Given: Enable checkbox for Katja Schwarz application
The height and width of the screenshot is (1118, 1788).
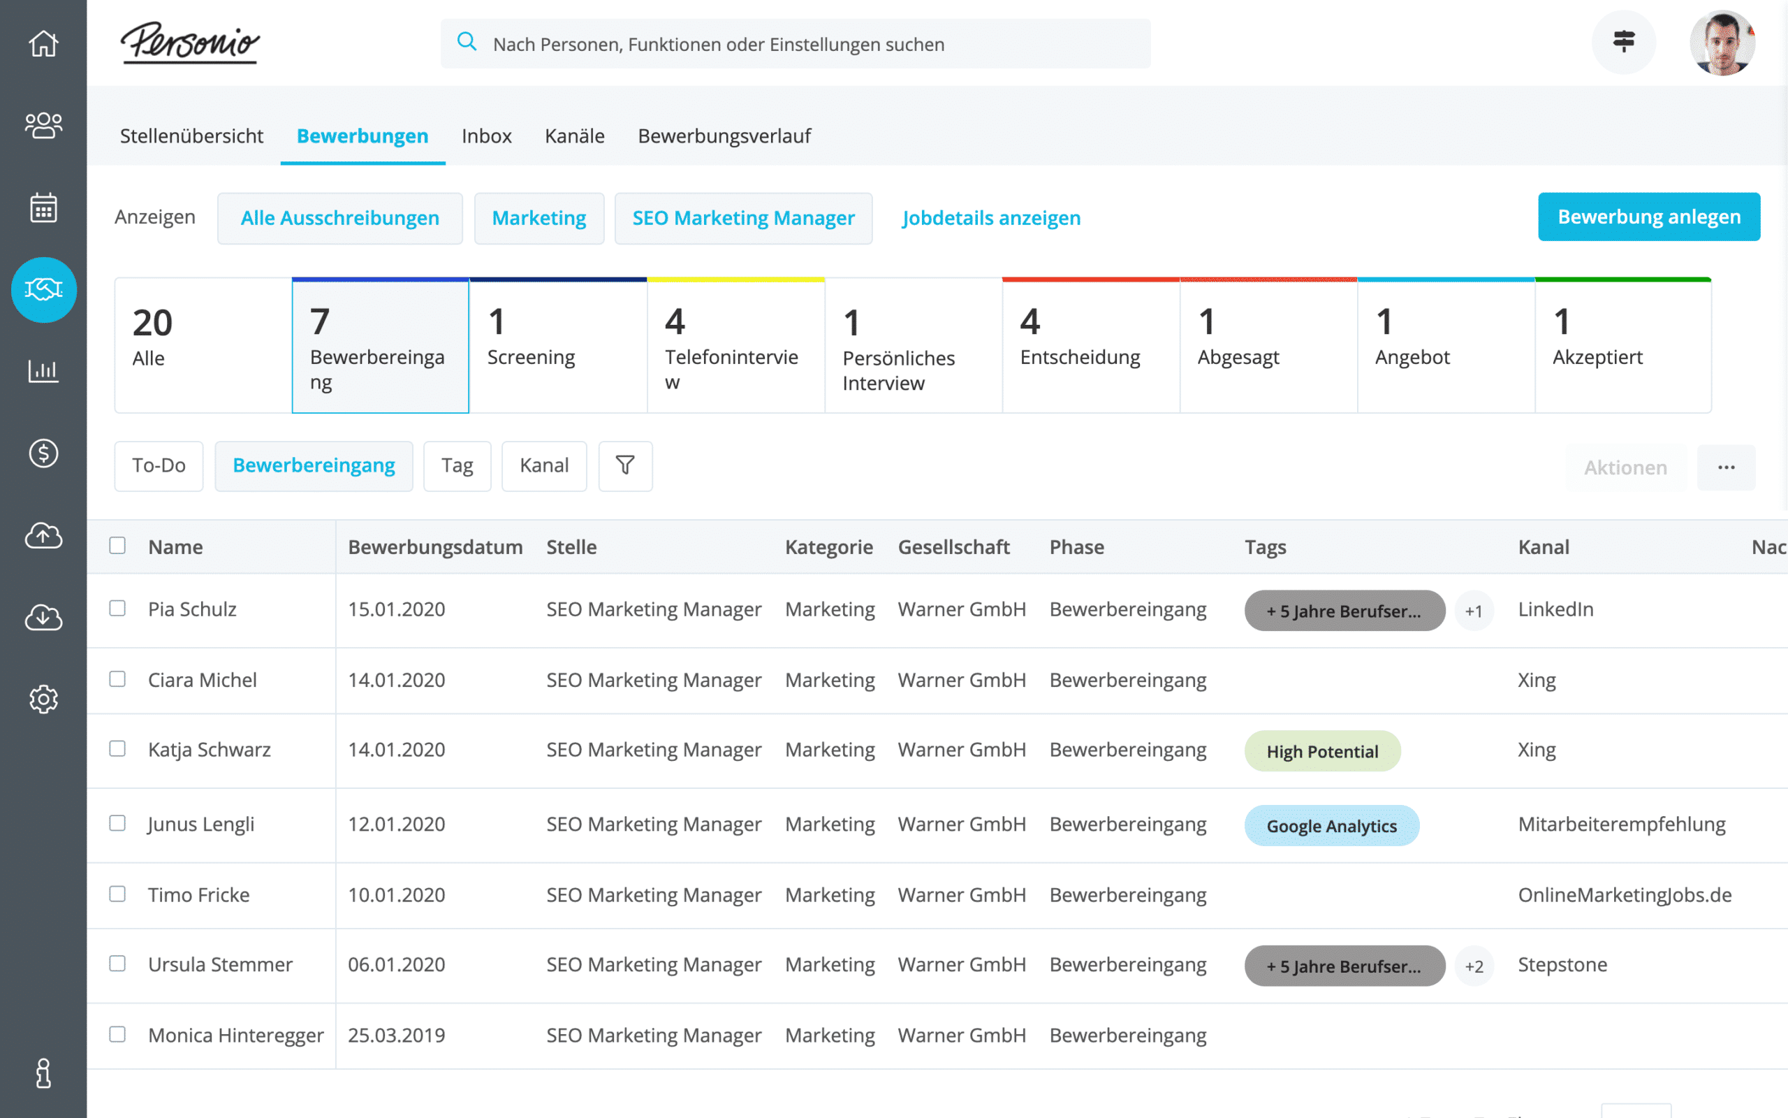Looking at the screenshot, I should coord(116,750).
